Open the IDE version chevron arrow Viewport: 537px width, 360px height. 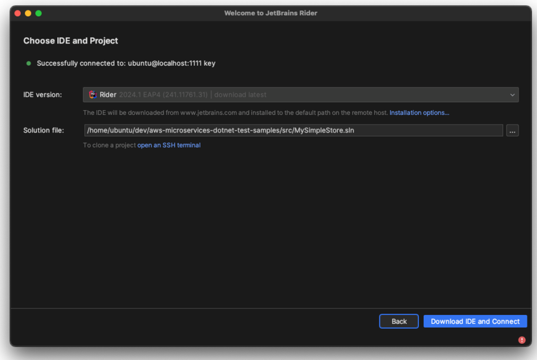coord(512,94)
